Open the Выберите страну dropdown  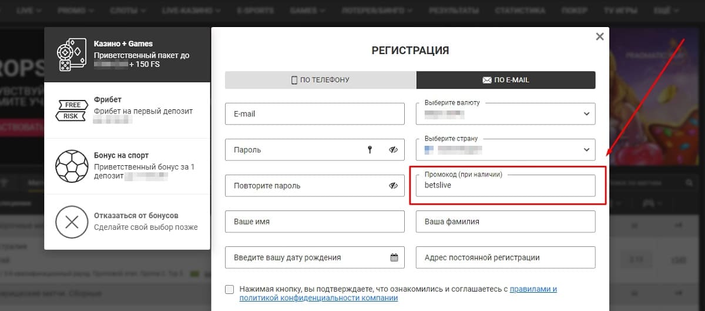coord(506,150)
